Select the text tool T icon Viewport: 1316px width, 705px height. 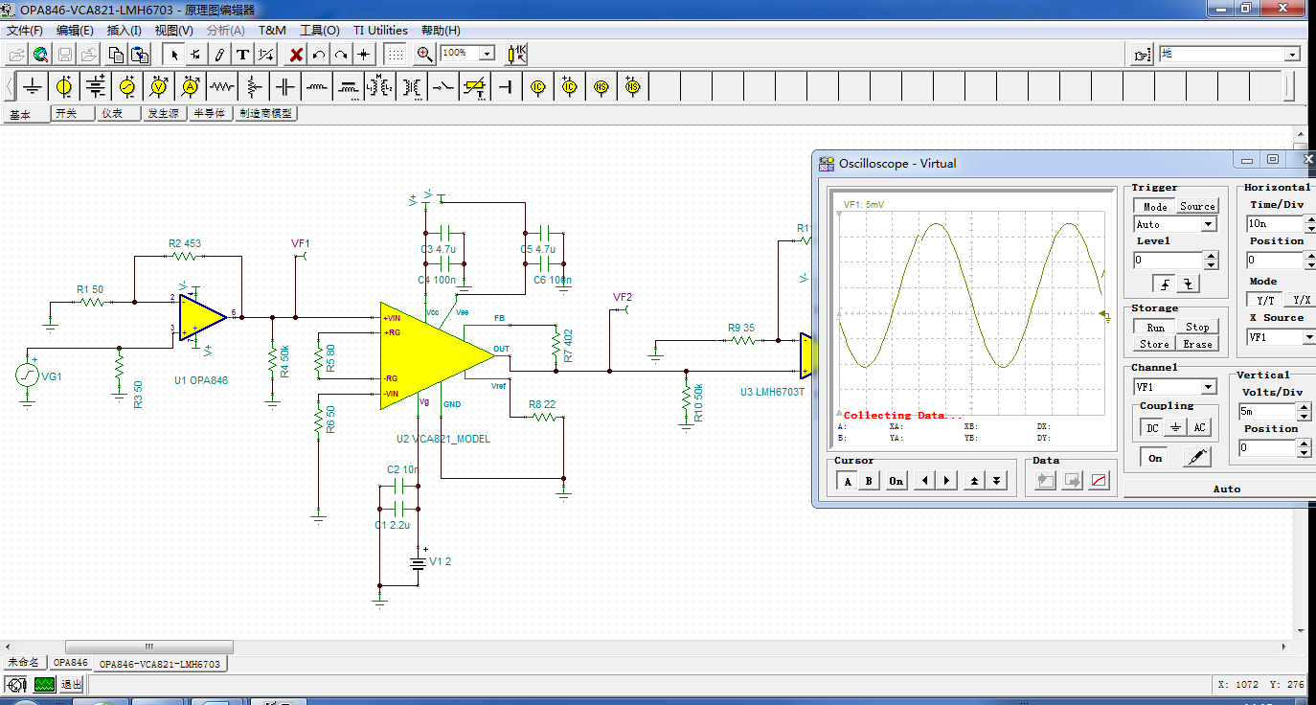click(x=242, y=55)
